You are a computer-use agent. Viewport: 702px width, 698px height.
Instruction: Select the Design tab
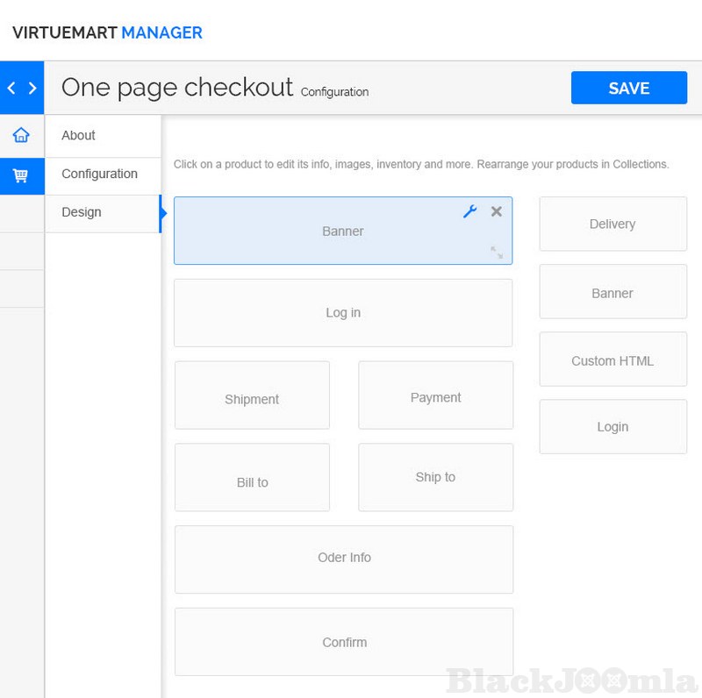coord(103,212)
